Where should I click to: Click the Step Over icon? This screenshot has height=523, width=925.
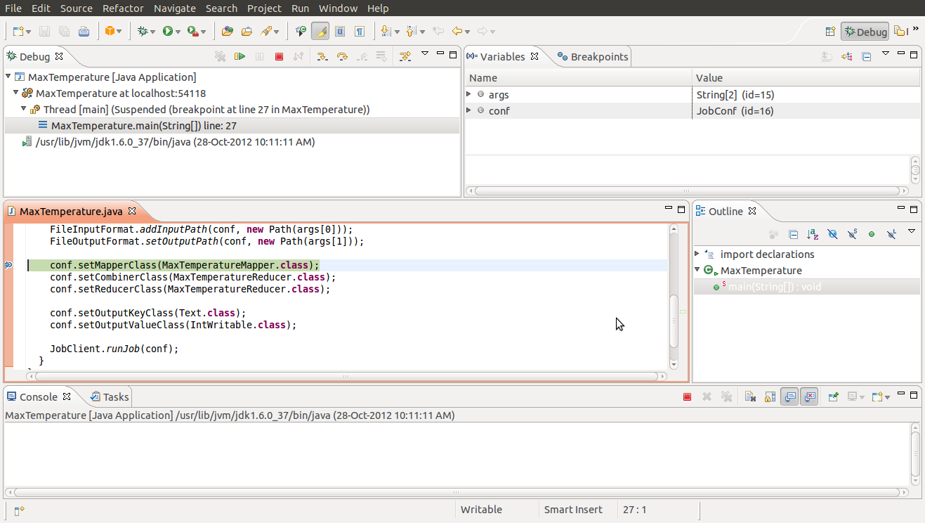[x=342, y=56]
